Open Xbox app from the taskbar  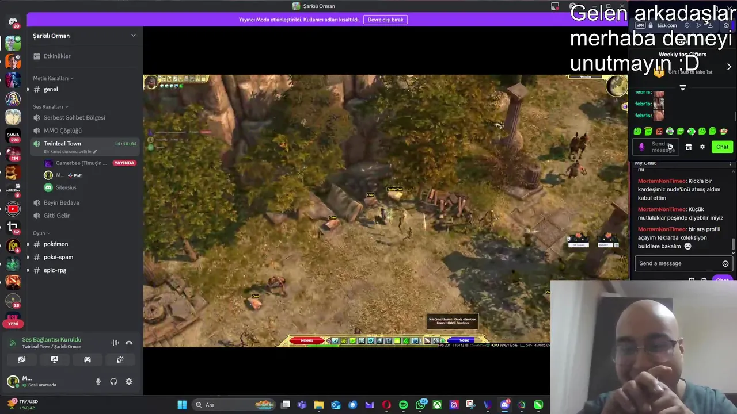tap(437, 405)
